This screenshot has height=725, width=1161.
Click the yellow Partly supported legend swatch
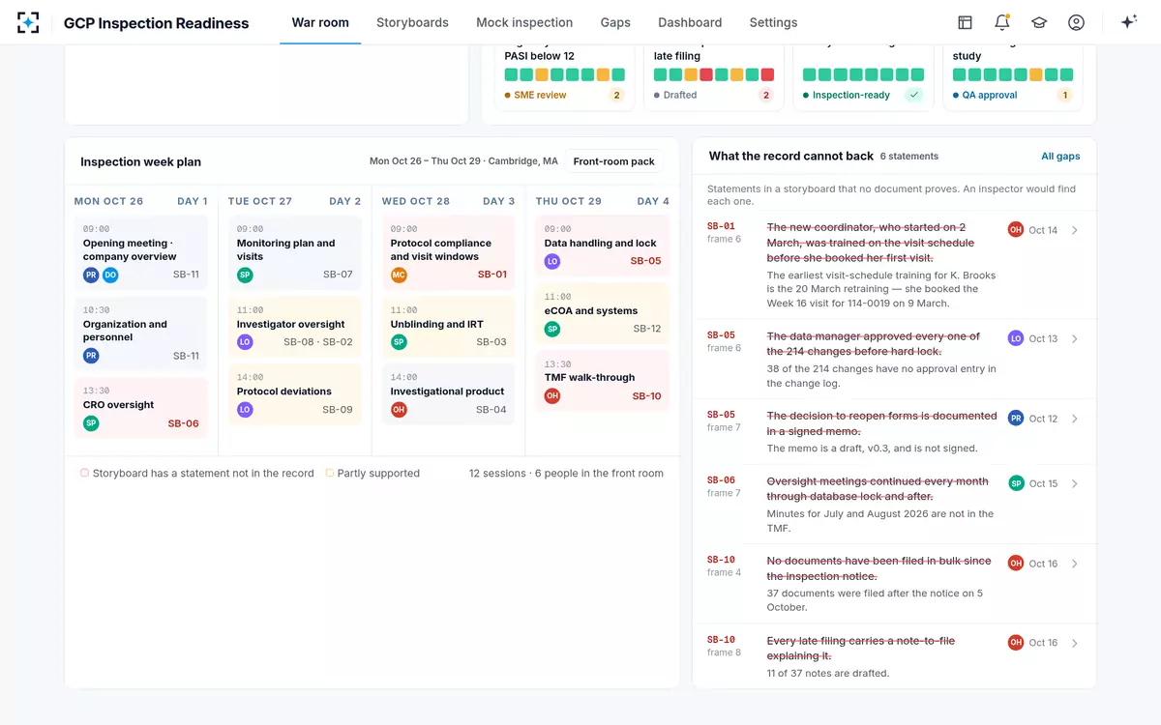coord(330,474)
